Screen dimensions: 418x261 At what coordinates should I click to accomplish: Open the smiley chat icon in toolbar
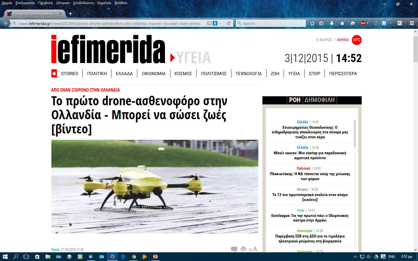point(353,23)
